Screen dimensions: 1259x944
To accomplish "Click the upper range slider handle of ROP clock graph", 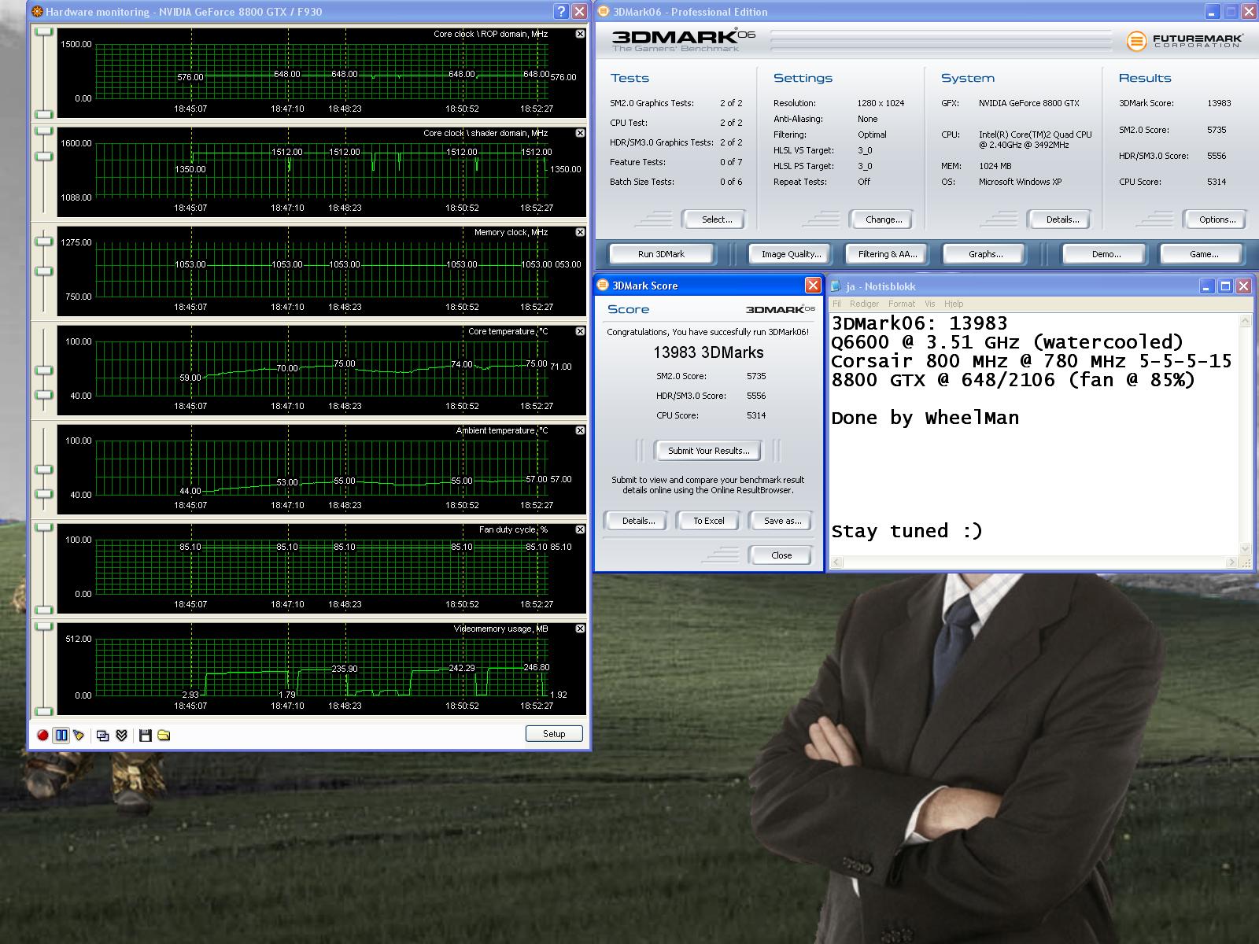I will coord(43,32).
